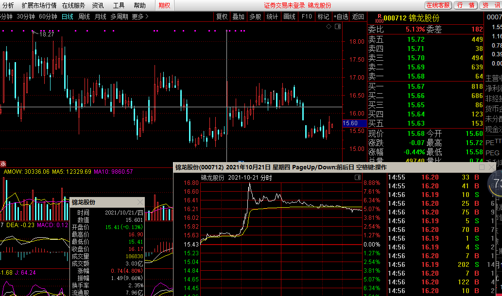Screen dimensions: 502x296
Task: Click the 买一 15.67 order row
Action: (426, 87)
